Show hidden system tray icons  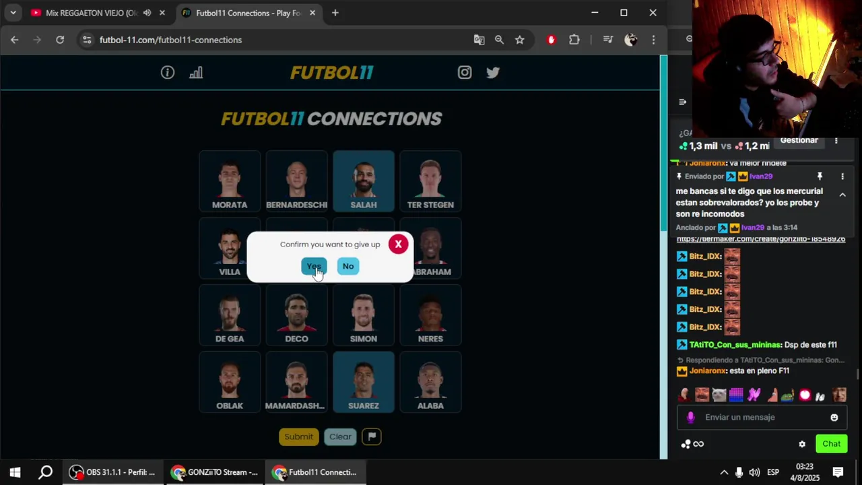pos(724,472)
